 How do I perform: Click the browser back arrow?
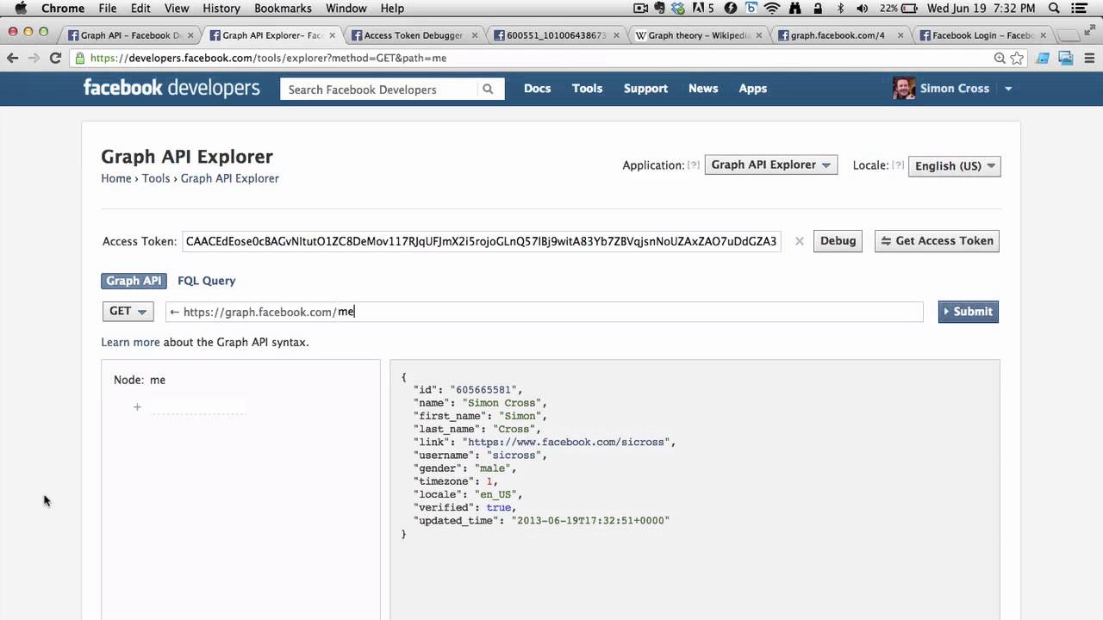coord(14,58)
